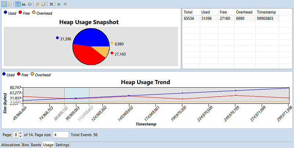This screenshot has width=294, height=148.
Task: Click the first toolbar icon with colored list
Action: (4, 4)
